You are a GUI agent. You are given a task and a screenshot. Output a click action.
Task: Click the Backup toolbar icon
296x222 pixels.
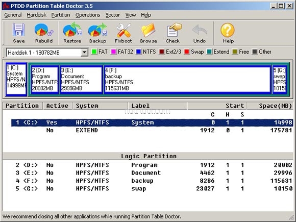point(97,30)
